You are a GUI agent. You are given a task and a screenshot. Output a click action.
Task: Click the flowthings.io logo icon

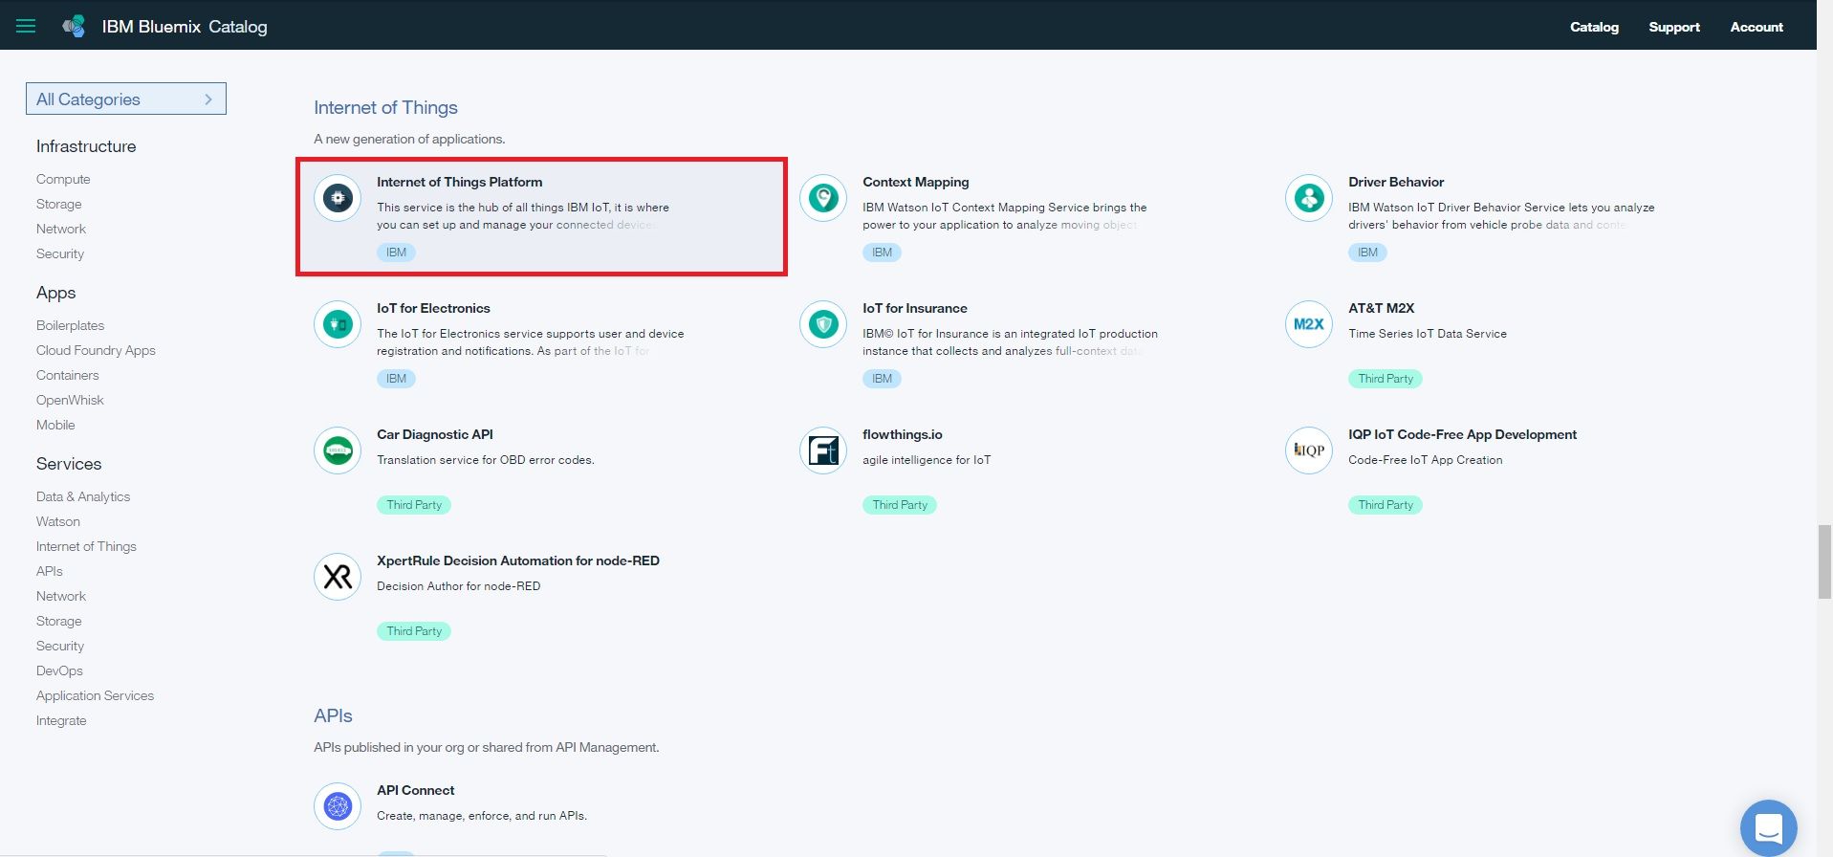pos(823,450)
